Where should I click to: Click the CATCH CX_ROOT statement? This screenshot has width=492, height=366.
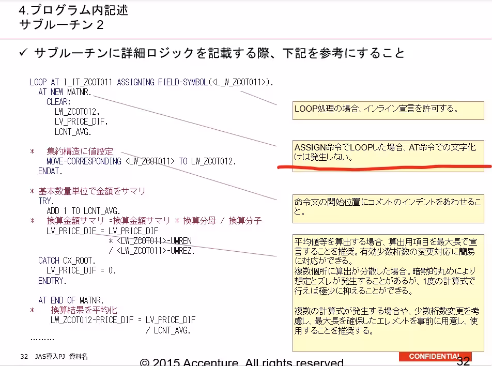(67, 261)
